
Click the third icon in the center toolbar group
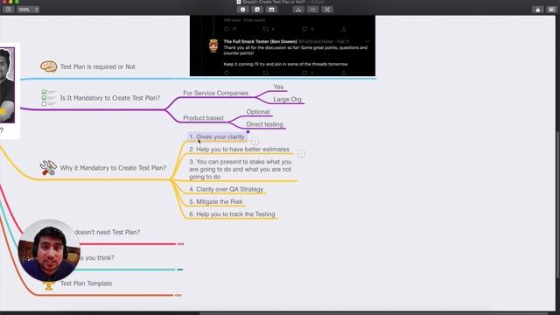(271, 10)
